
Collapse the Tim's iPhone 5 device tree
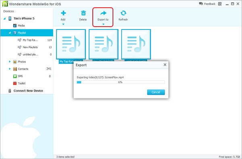tap(4, 19)
